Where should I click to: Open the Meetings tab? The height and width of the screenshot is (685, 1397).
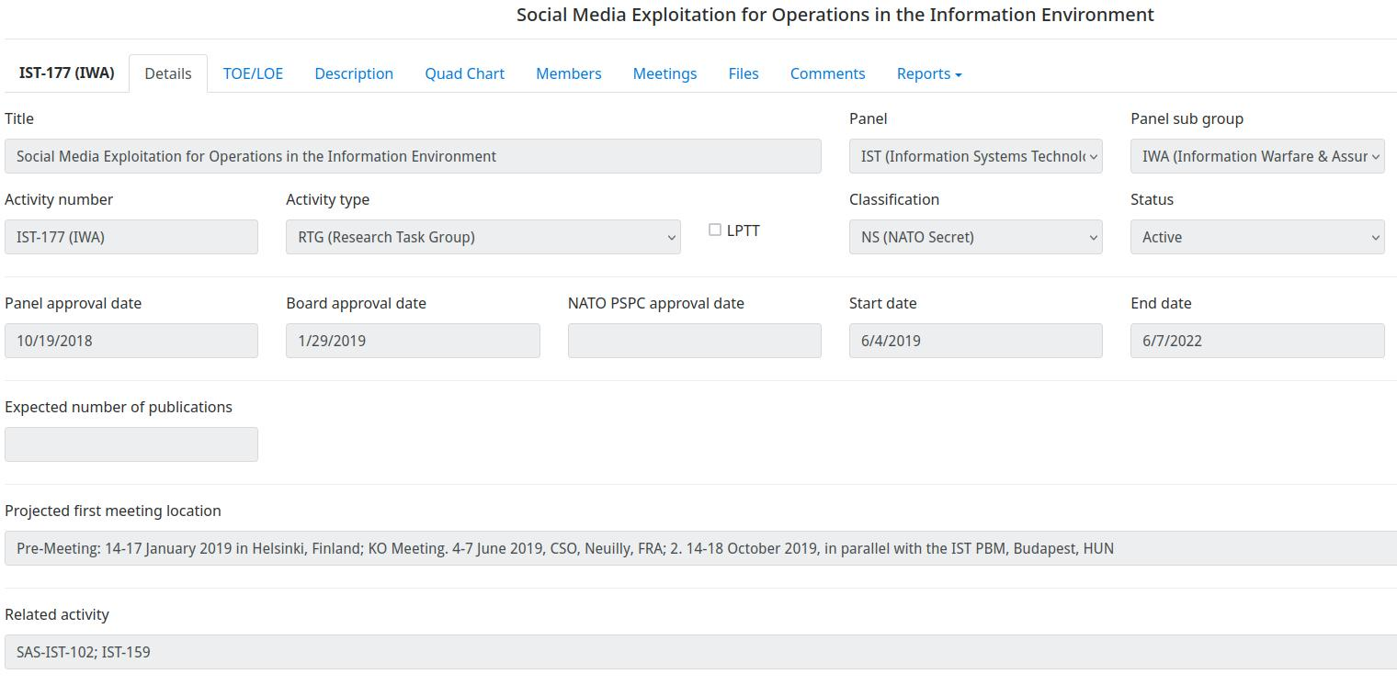[x=664, y=73]
